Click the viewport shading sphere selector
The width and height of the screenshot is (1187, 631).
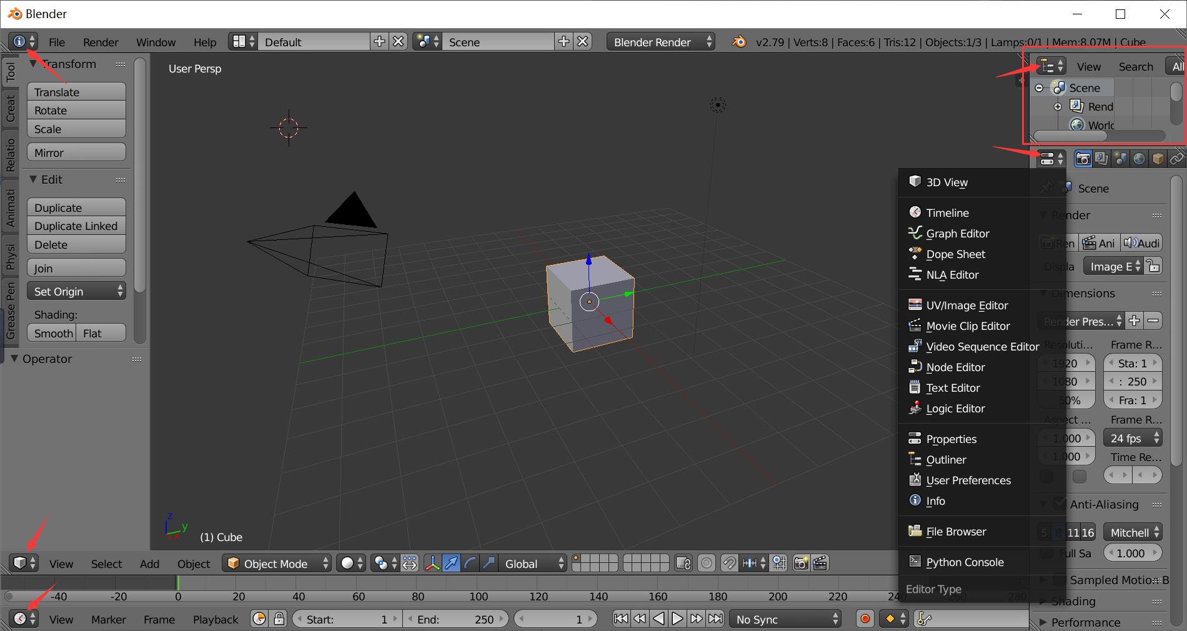point(351,563)
